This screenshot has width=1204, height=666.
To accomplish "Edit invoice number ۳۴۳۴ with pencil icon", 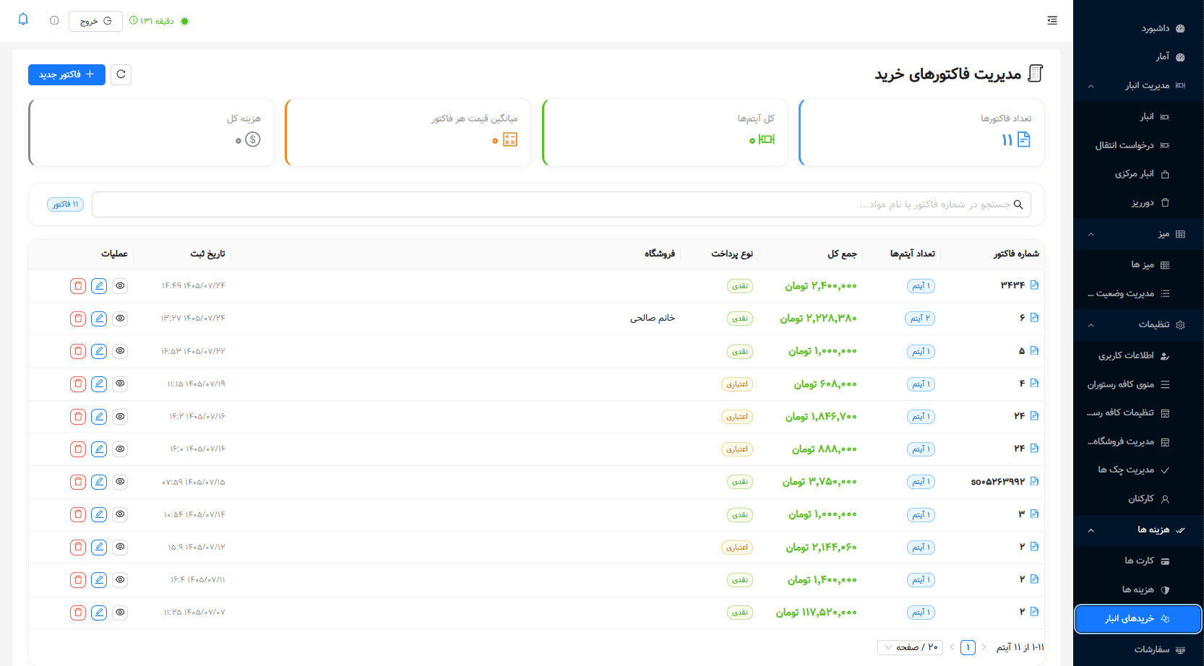I will coord(99,286).
